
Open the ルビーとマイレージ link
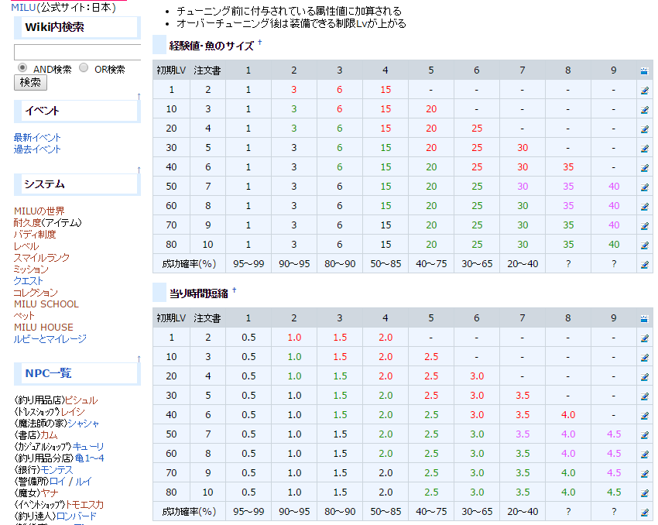(x=50, y=339)
